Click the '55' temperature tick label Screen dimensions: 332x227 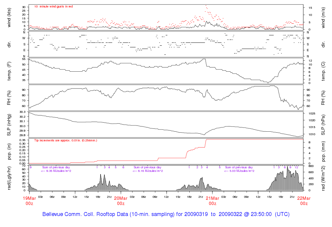coord(24,59)
